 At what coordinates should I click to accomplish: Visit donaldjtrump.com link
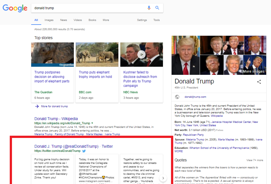tap(195, 97)
